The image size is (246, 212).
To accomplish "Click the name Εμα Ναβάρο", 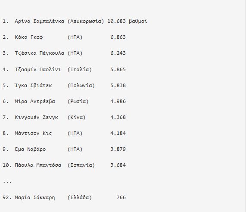I will click(30, 149).
